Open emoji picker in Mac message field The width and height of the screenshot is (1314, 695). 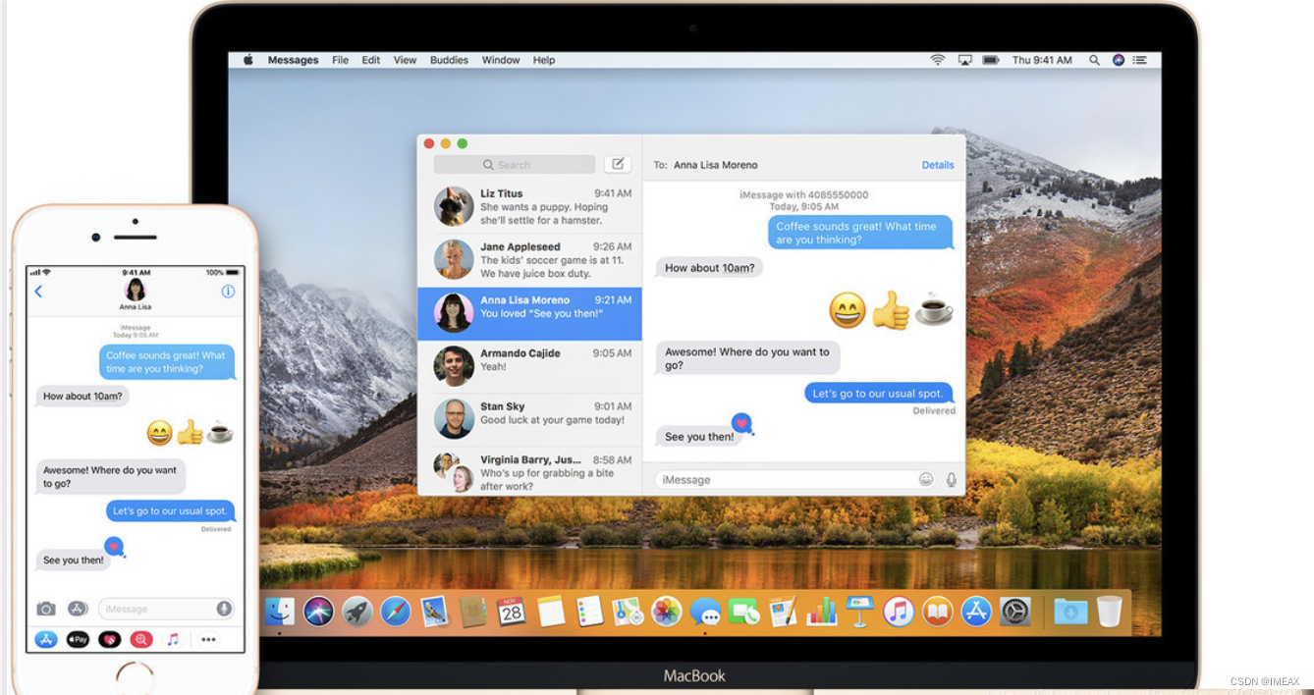click(x=926, y=479)
